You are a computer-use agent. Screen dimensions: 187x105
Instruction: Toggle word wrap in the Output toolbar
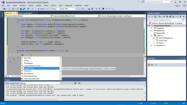[x=79, y=83]
